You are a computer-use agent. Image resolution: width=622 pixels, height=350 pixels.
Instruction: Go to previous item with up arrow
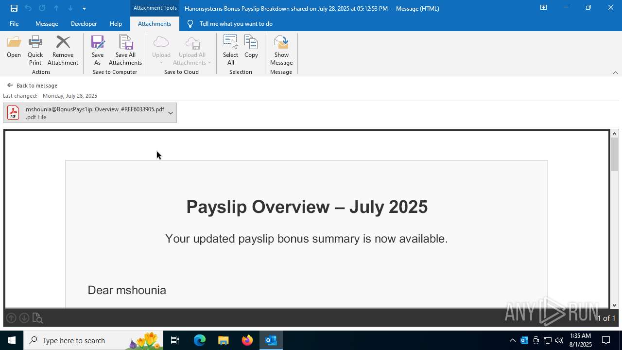click(x=56, y=8)
